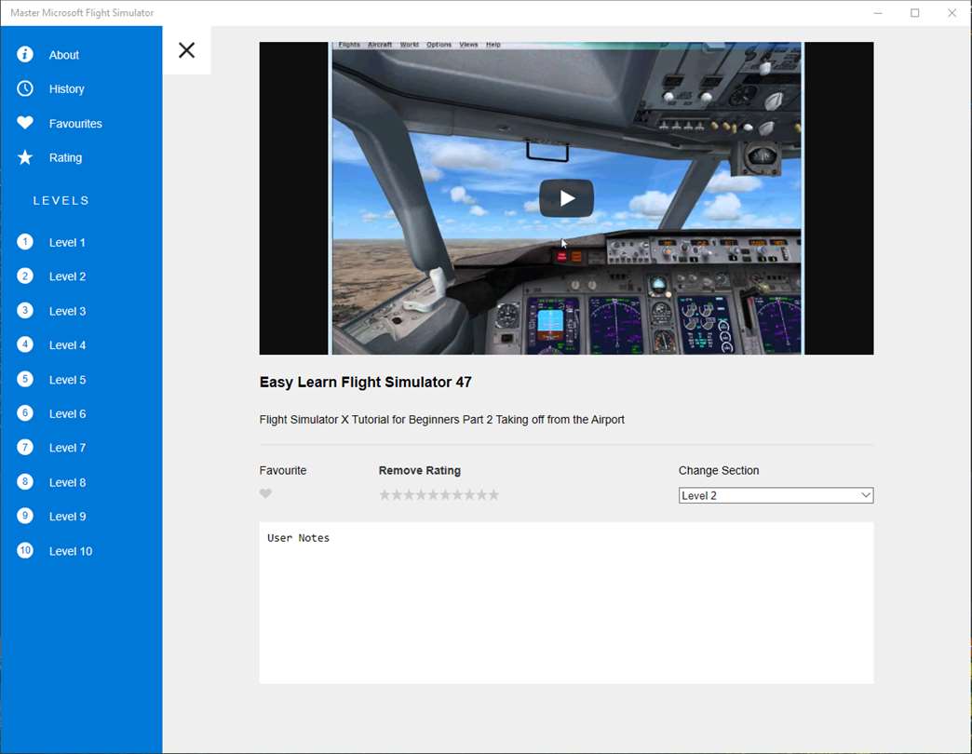Click in the User Notes text area
The width and height of the screenshot is (972, 754).
[566, 603]
